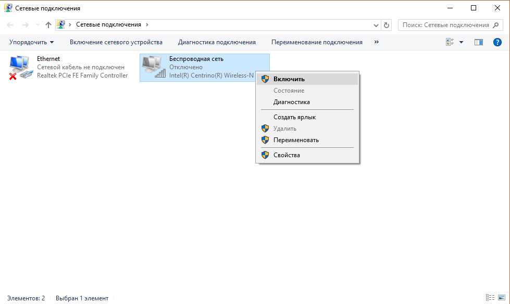The width and height of the screenshot is (510, 304).
Task: Toggle the preview pane icon
Action: point(479,42)
